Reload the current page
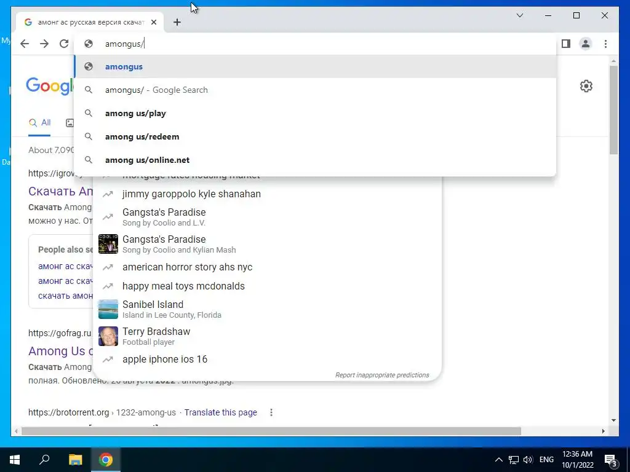The height and width of the screenshot is (472, 630). click(64, 44)
